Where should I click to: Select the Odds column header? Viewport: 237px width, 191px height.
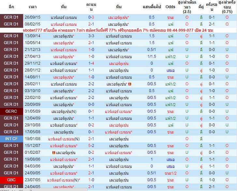(x=170, y=7)
